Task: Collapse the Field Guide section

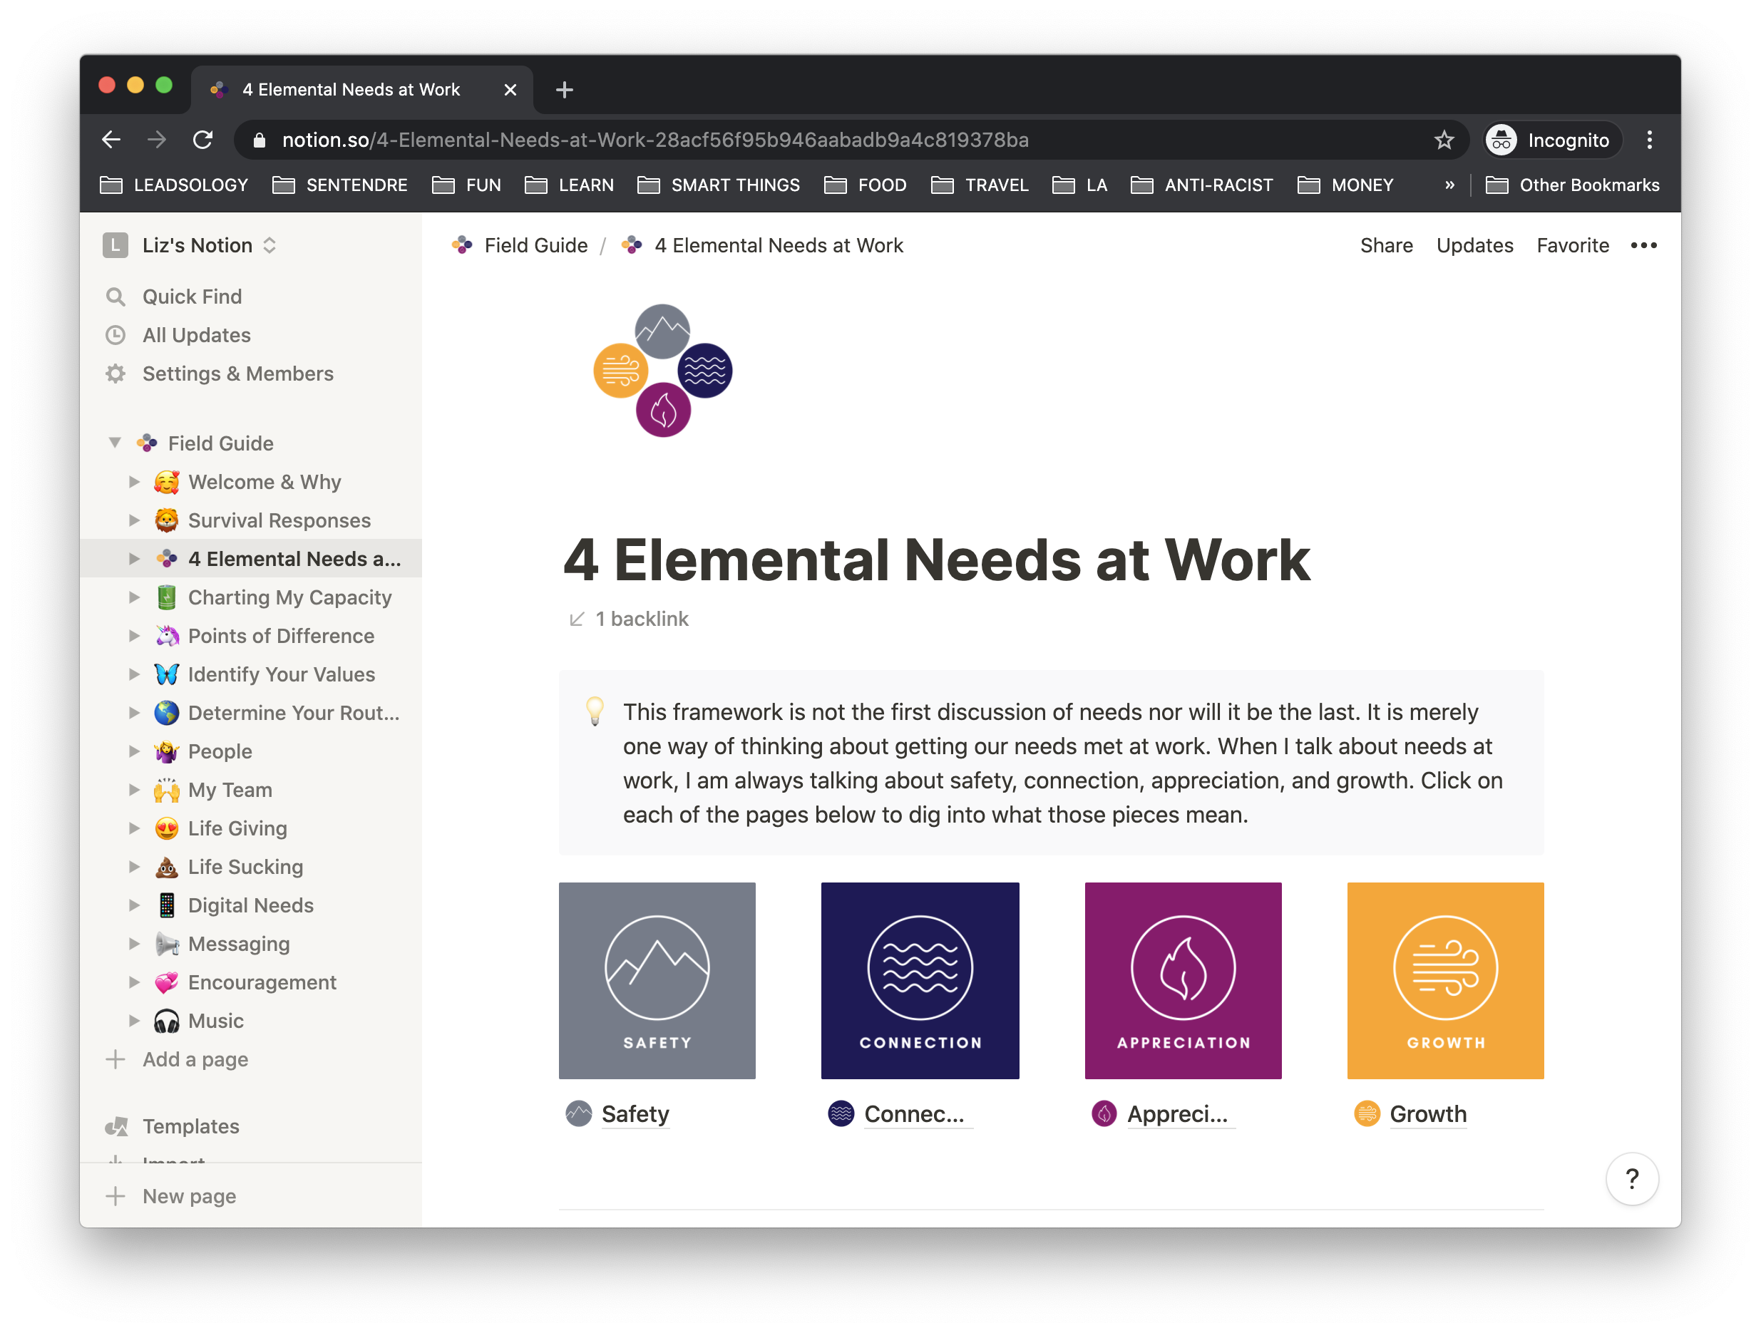Action: click(114, 443)
